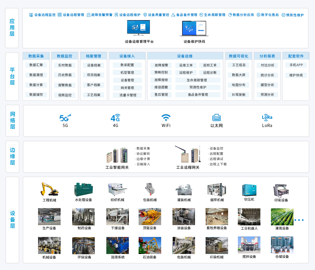Screen dimensions: 315x270
Task: Click the 5G network icon
Action: point(65,118)
